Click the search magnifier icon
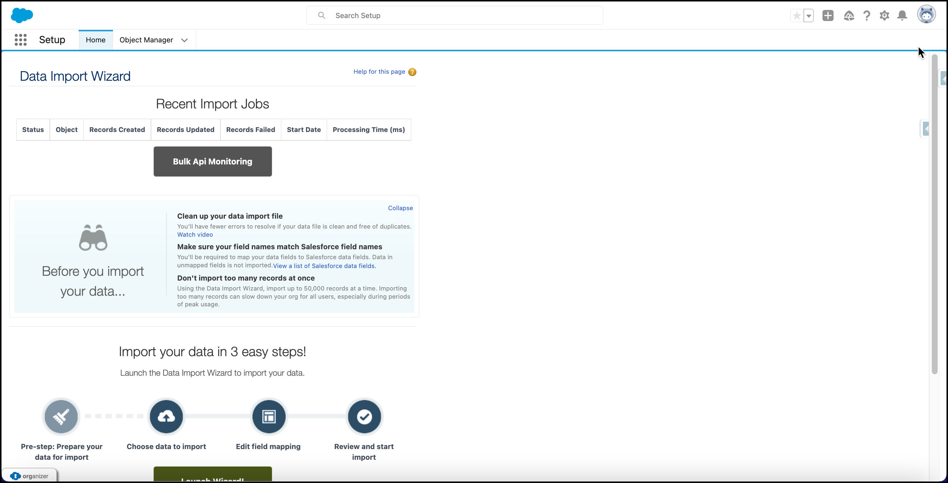Viewport: 948px width, 483px height. click(322, 15)
